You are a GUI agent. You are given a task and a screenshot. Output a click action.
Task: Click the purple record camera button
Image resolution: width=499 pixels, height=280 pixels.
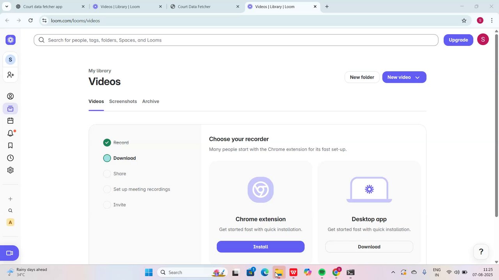pos(9,253)
